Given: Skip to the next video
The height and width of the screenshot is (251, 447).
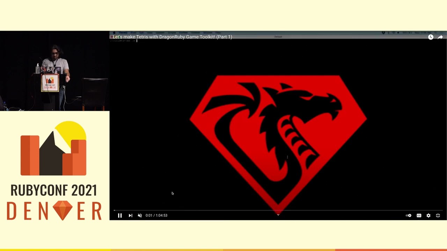Looking at the screenshot, I should [130, 215].
